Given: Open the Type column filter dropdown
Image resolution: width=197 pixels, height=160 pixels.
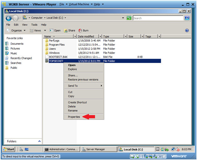Looking at the screenshot, I should coord(125,37).
